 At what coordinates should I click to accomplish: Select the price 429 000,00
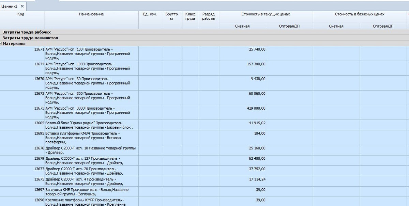tap(256, 108)
